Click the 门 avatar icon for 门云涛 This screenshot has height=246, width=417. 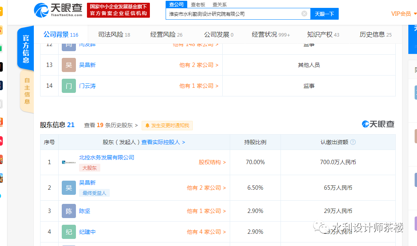coord(69,86)
